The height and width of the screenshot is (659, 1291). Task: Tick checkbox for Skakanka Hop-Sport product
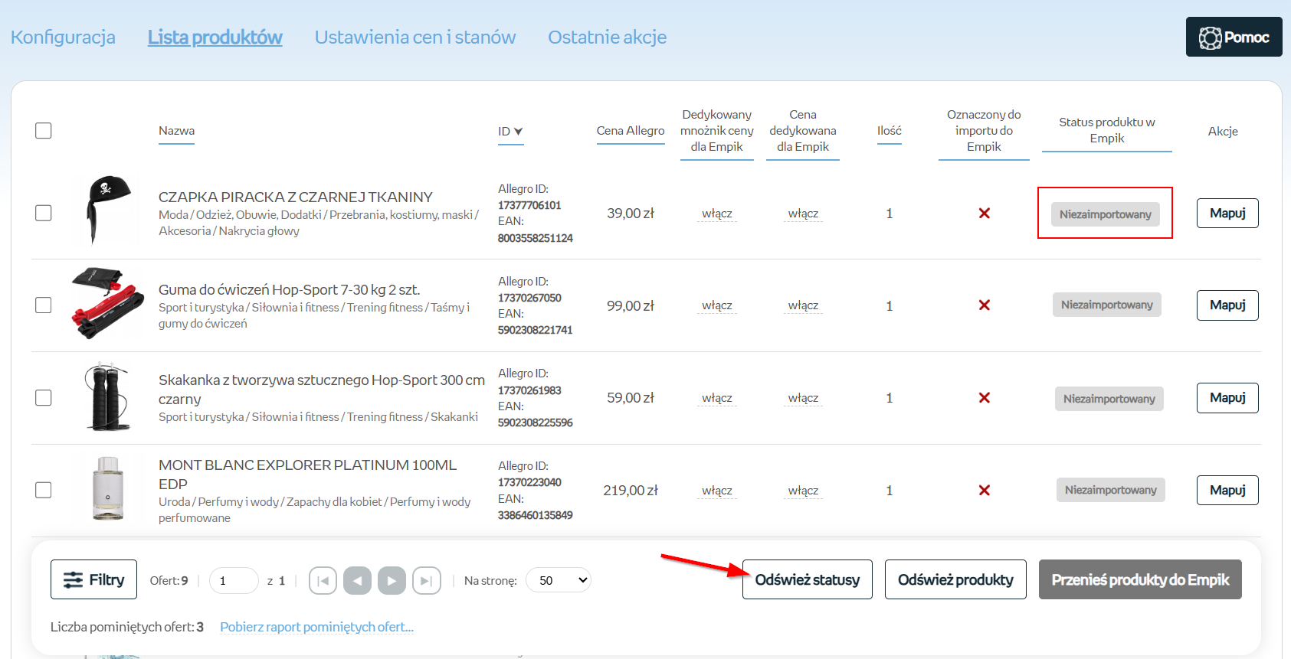pyautogui.click(x=44, y=398)
